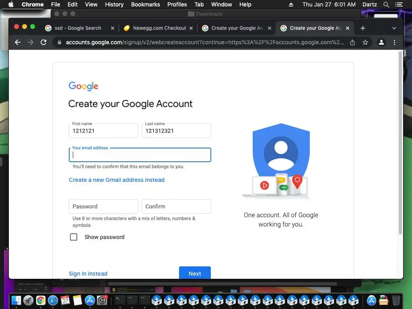Click the Google logo on the signup form
Viewport: 412px width, 309px height.
[x=84, y=86]
